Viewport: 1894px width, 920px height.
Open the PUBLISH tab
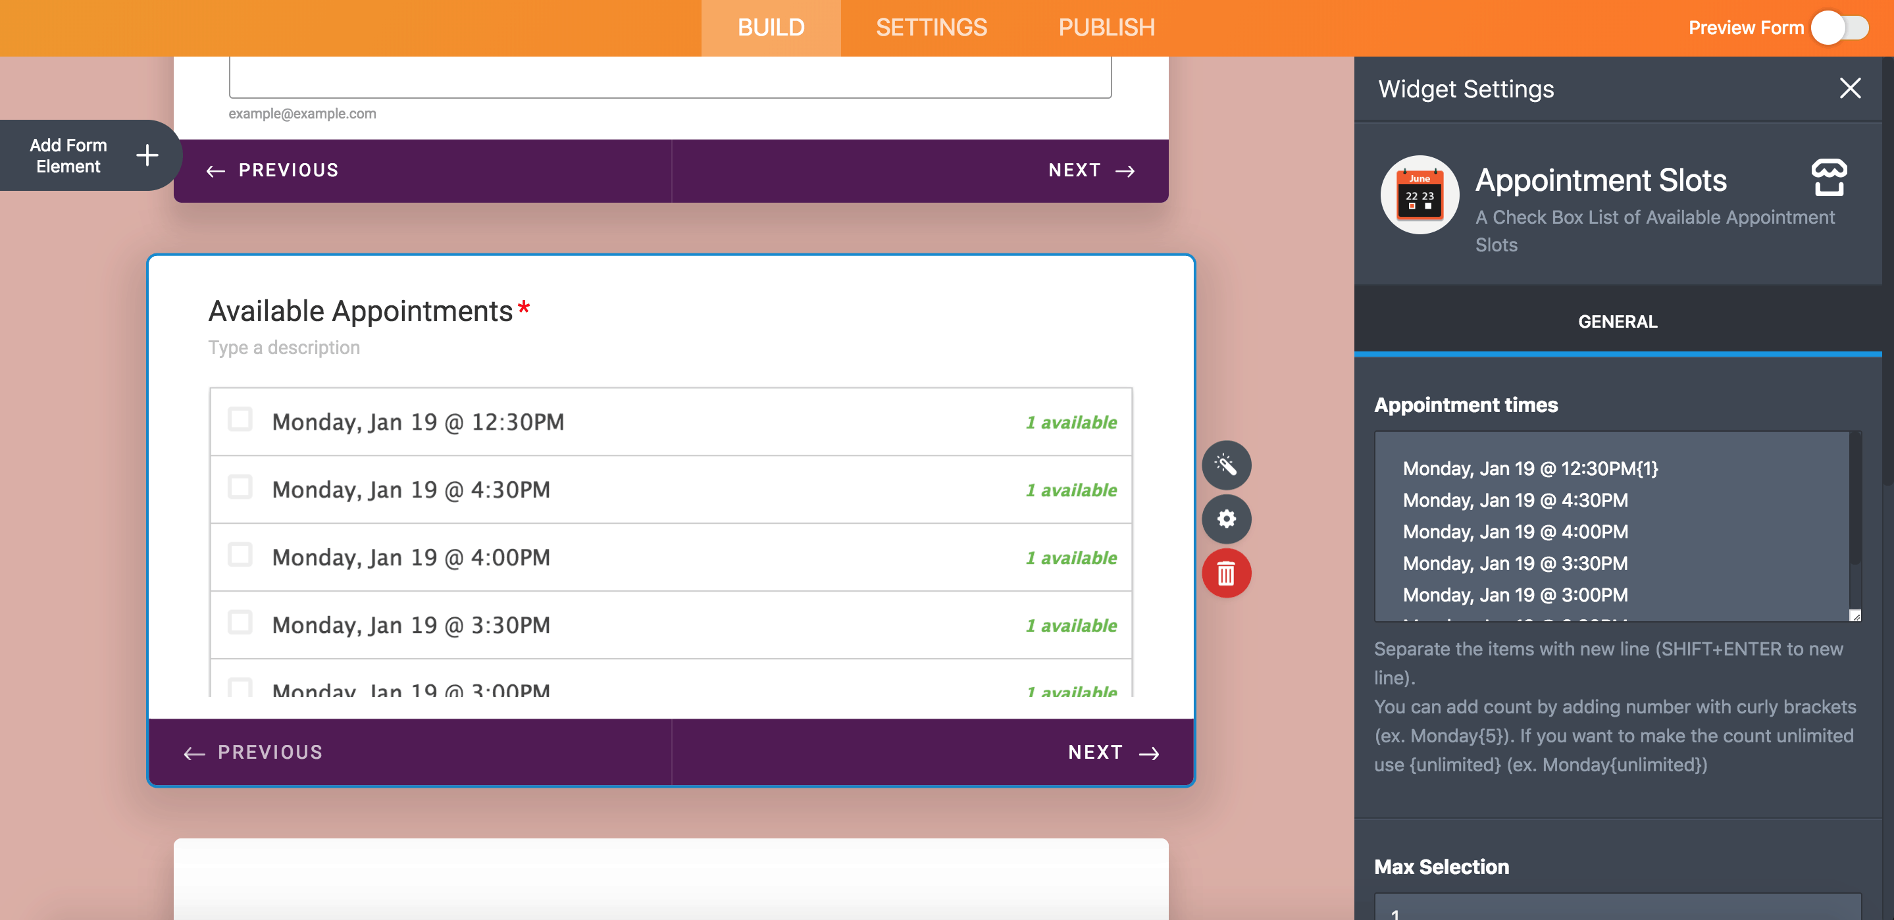[x=1106, y=28]
